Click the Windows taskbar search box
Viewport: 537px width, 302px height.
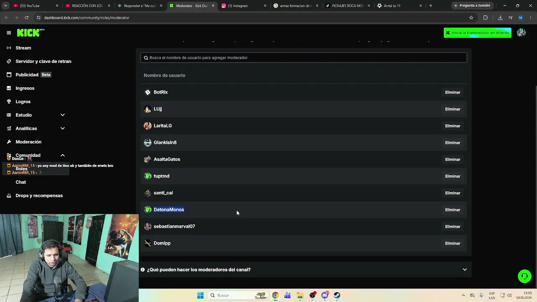237,295
